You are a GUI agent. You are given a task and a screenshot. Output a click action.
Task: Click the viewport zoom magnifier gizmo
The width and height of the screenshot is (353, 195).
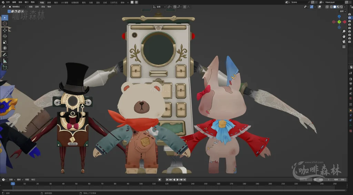344,31
